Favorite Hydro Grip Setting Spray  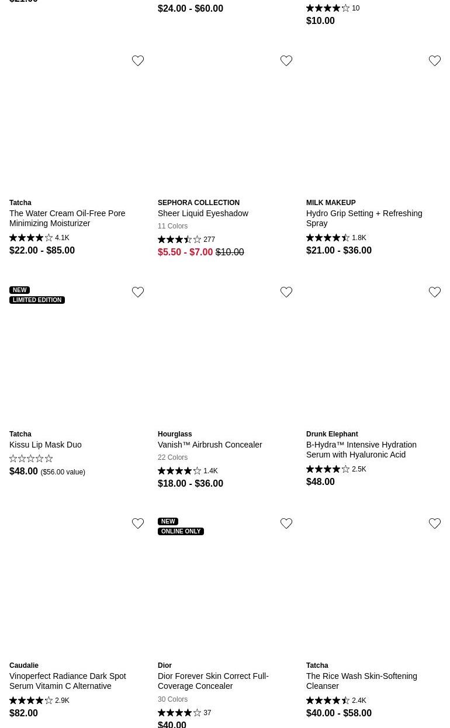point(435,61)
